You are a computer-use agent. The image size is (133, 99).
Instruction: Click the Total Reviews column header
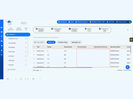tap(68, 47)
